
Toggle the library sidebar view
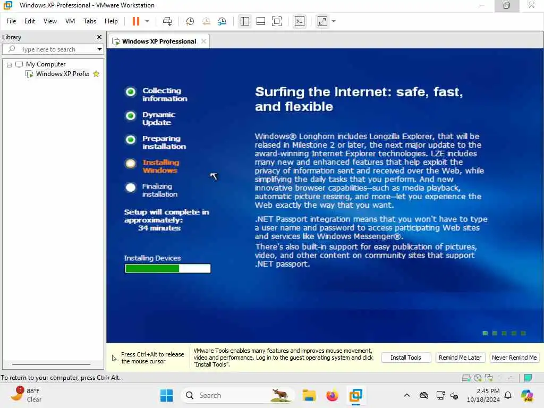point(244,21)
